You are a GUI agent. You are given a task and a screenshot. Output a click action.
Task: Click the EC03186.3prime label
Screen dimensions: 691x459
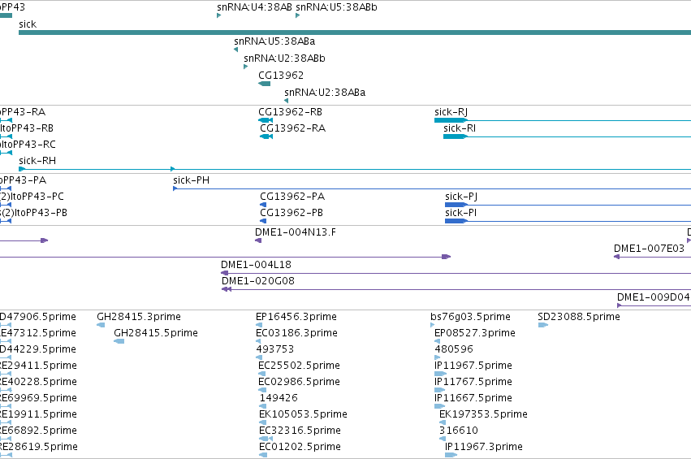click(296, 333)
